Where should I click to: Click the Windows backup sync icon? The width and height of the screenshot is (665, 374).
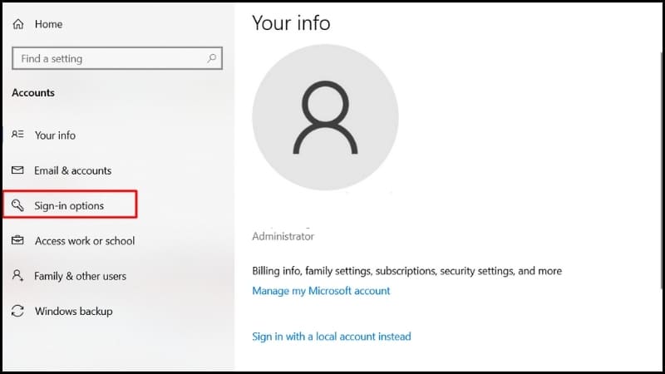click(x=17, y=311)
